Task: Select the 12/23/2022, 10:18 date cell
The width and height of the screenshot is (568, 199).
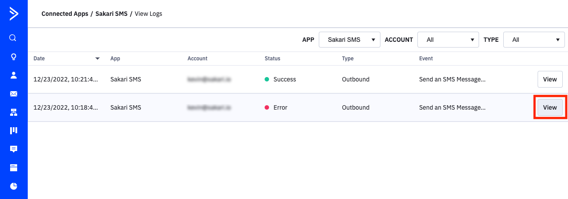Action: (x=66, y=107)
